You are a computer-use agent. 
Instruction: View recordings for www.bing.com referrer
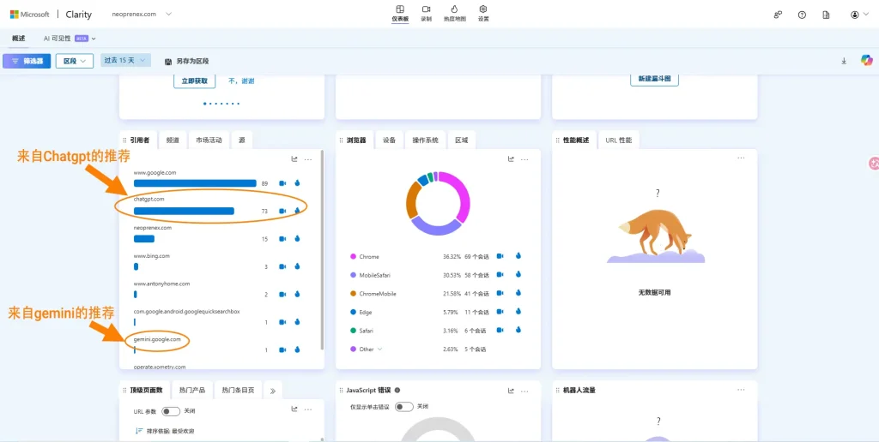point(282,267)
